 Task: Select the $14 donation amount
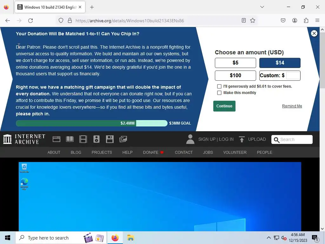[280, 63]
